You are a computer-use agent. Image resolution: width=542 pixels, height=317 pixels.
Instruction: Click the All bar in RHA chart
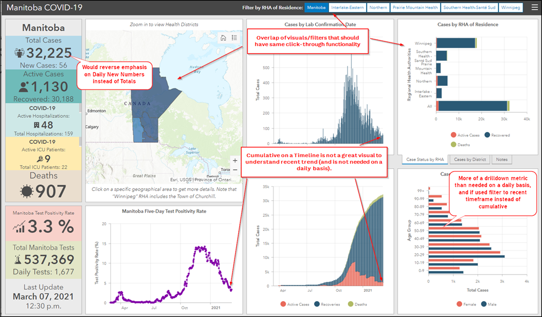(473, 106)
